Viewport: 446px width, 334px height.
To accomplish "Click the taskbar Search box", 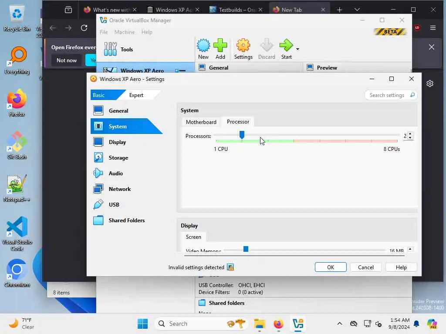I will point(201,324).
